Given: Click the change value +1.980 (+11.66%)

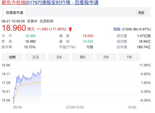Looking at the screenshot, I should click(51, 29).
